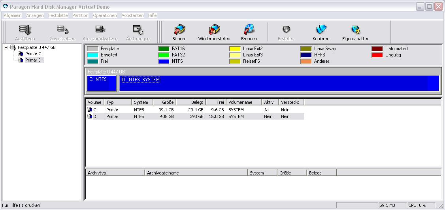Click the 29.4 GB used cell
The height and width of the screenshot is (210, 445).
click(196, 110)
